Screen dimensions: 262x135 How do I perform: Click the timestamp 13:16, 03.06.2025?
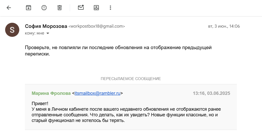pyautogui.click(x=211, y=93)
